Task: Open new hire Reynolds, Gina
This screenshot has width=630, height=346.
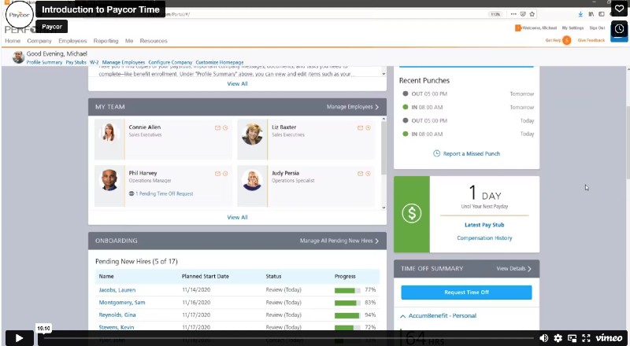Action: tap(117, 315)
